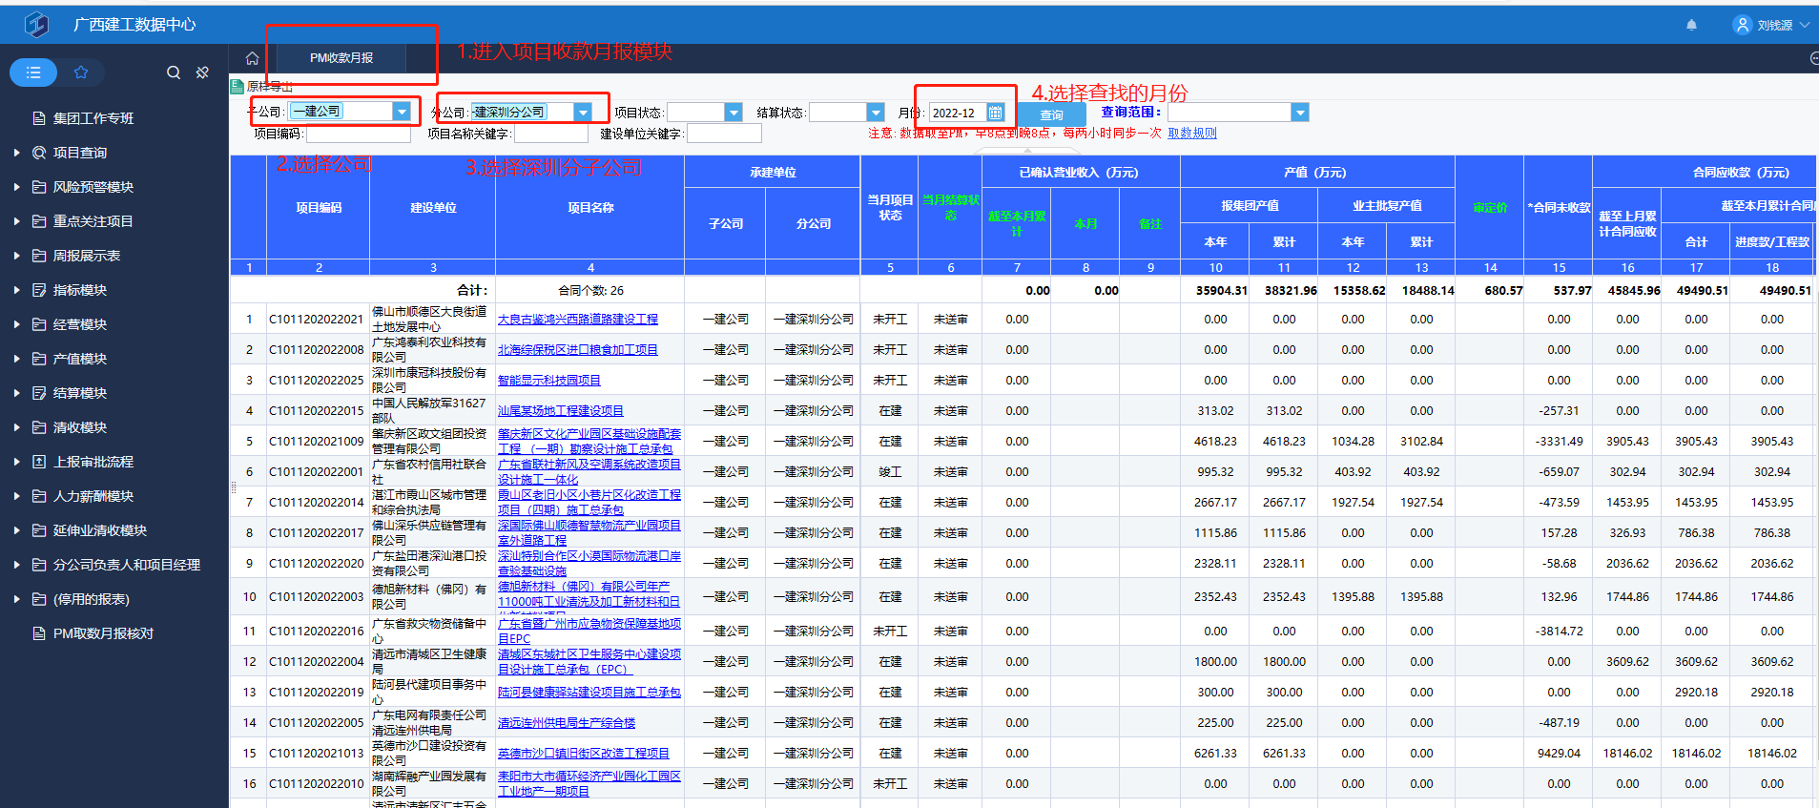
Task: Open the 大良古鉴鸿兴西路道路建设工程 project link
Action: click(x=578, y=320)
